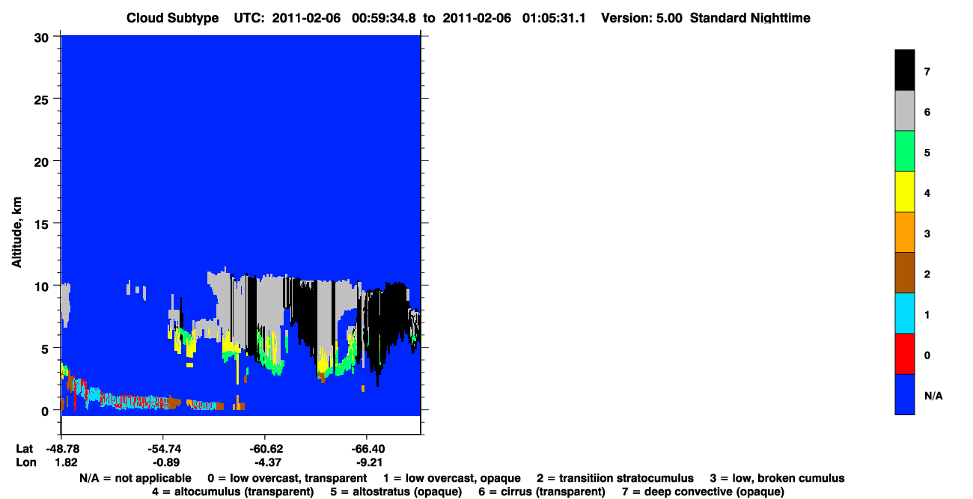Screen dimensions: 973x499
Task: Click the black color swatch for subtype 7
Action: click(x=905, y=70)
